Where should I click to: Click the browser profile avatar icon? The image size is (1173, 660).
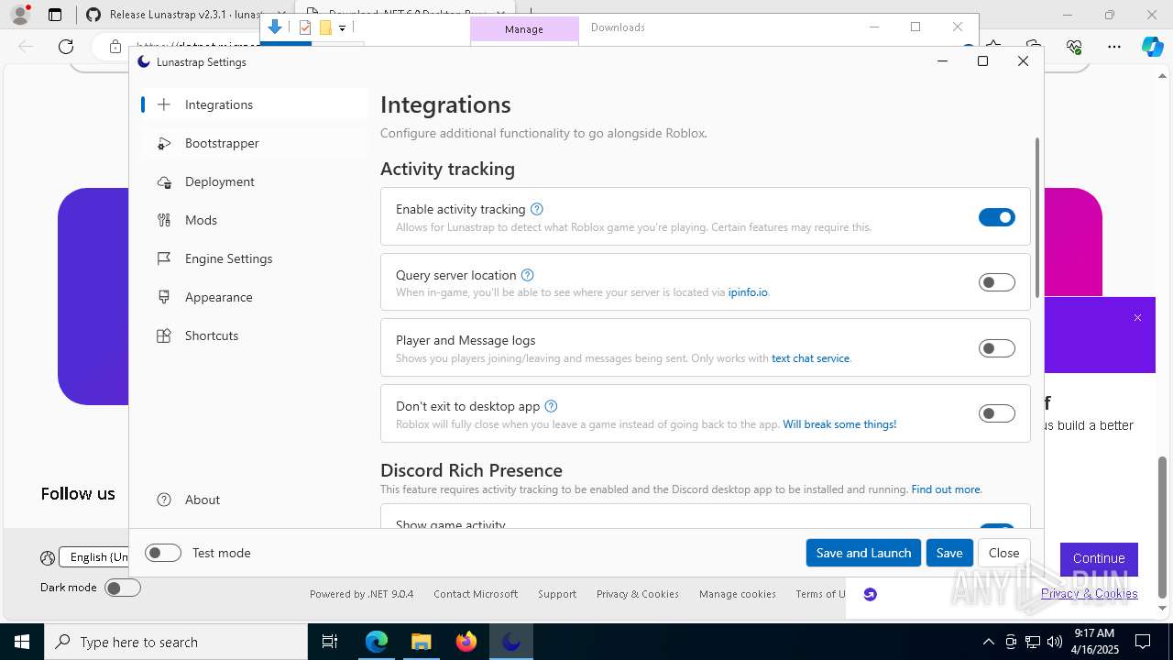(20, 15)
